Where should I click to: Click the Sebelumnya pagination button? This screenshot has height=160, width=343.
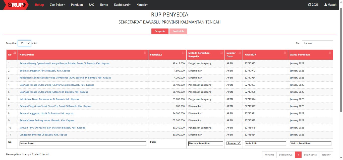(286, 155)
